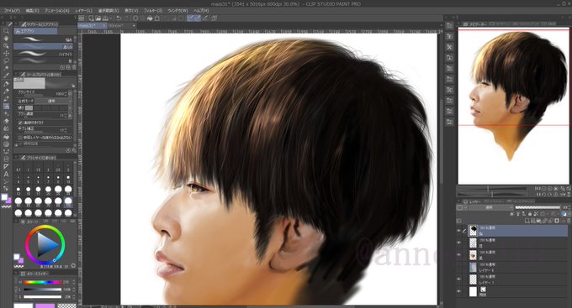572x308 pixels.
Task: Select the Eraser tool
Action: pyautogui.click(x=6, y=121)
